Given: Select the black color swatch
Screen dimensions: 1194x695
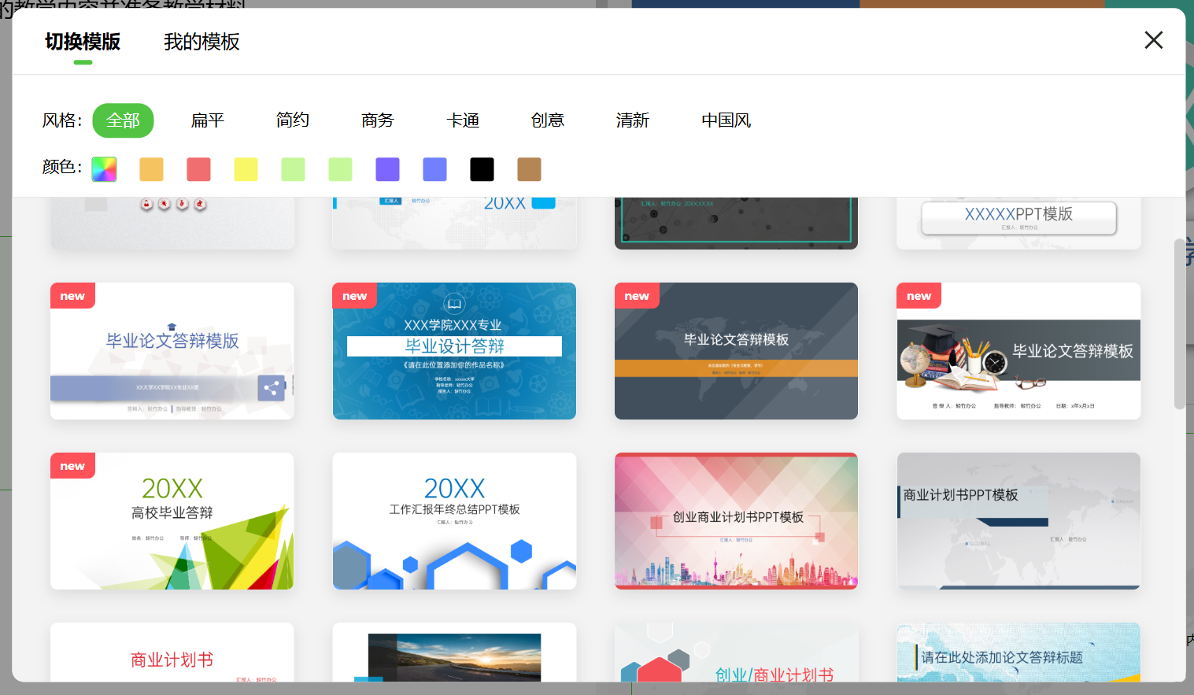Looking at the screenshot, I should point(482,168).
